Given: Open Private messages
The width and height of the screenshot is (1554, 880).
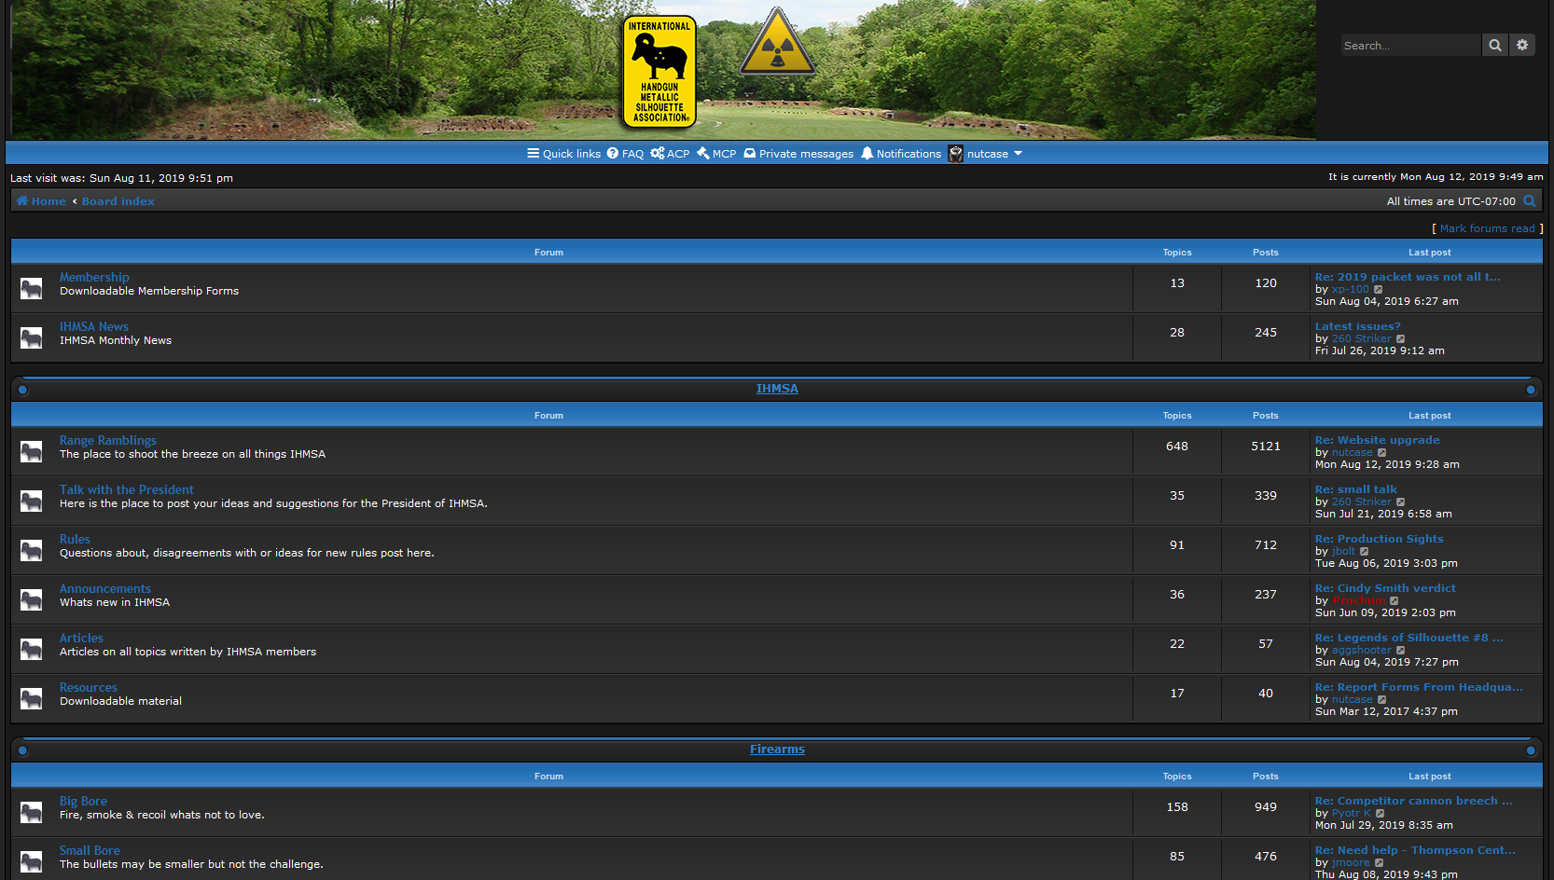Looking at the screenshot, I should pos(798,154).
